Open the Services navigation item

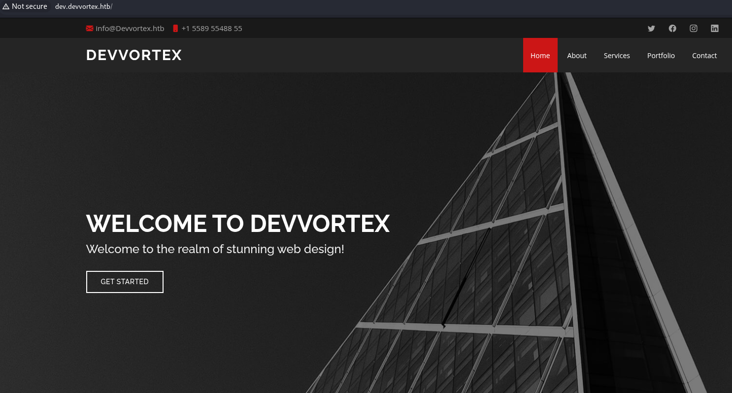point(617,56)
